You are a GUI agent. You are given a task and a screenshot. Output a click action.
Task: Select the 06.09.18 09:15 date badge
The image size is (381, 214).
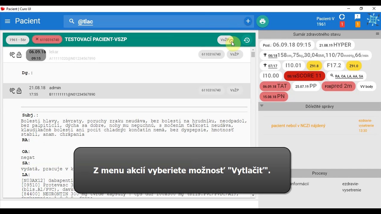coord(36,55)
